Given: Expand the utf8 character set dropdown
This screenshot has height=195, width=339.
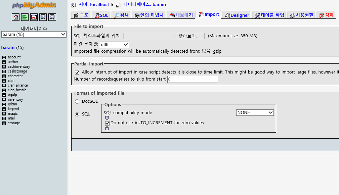Looking at the screenshot, I should coord(114,45).
